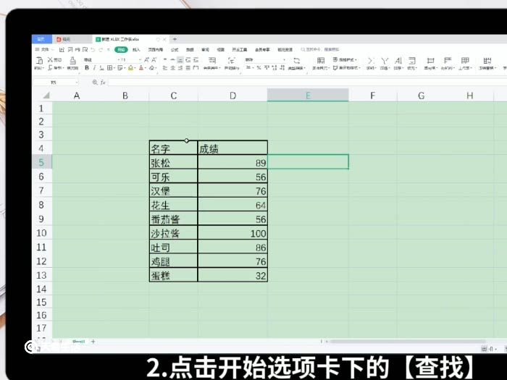Click the Worksheet icon in the ribbon
This screenshot has height=380, width=507.
tap(465, 60)
